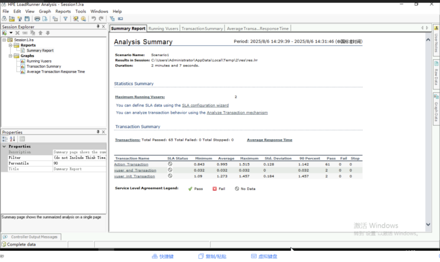Collapse the Properties category chevron

coord(4,147)
